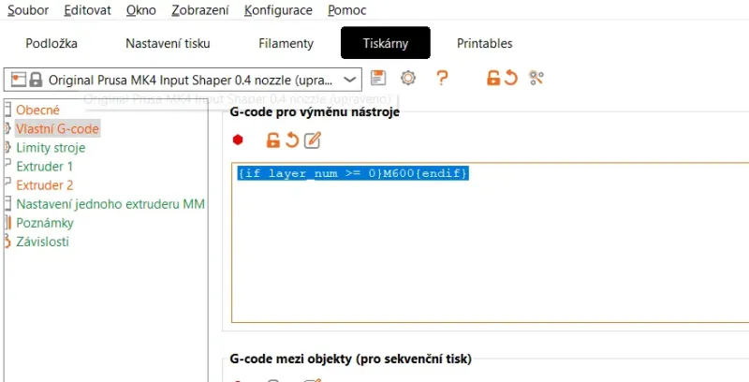The width and height of the screenshot is (749, 382).
Task: Click the orange question mark help icon
Action: point(442,78)
